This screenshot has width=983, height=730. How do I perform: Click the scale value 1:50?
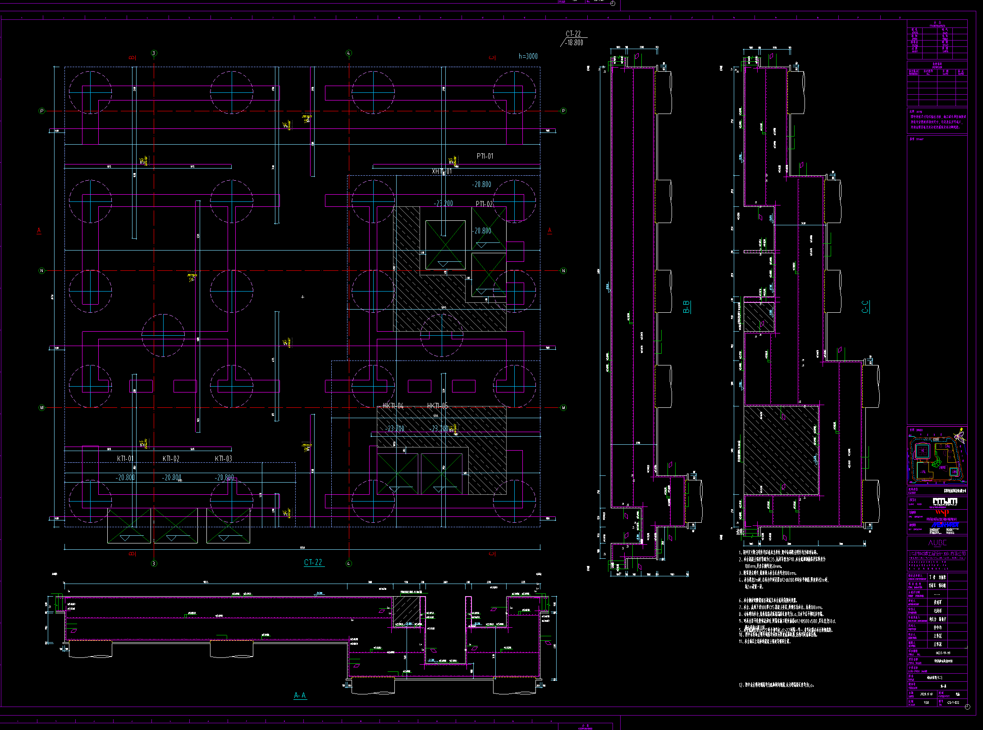926,703
